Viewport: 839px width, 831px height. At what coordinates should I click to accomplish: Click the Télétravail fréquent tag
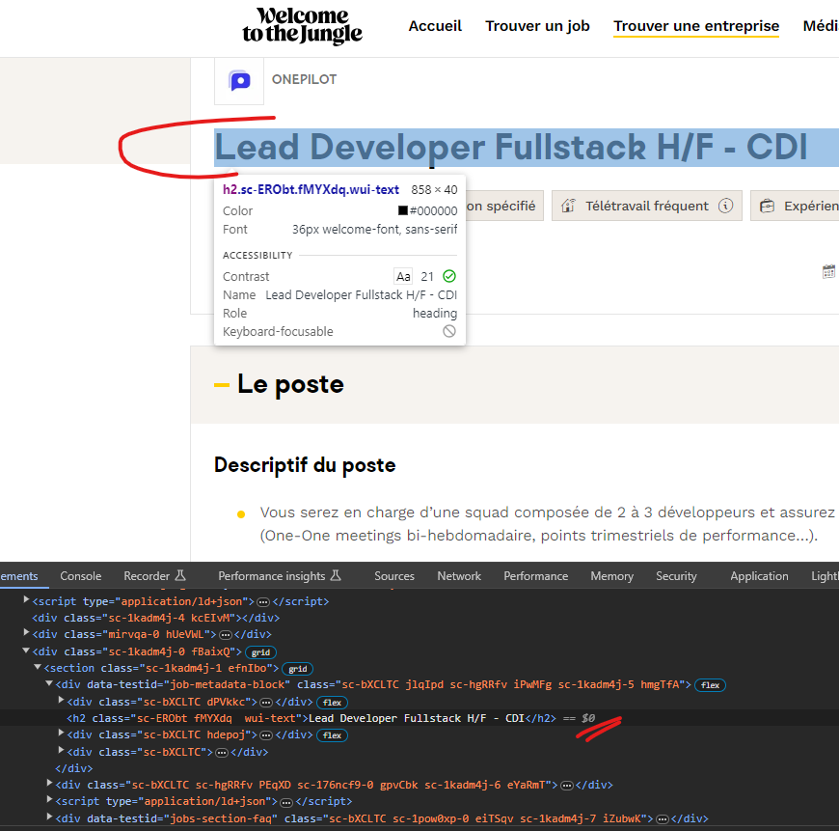click(x=647, y=206)
